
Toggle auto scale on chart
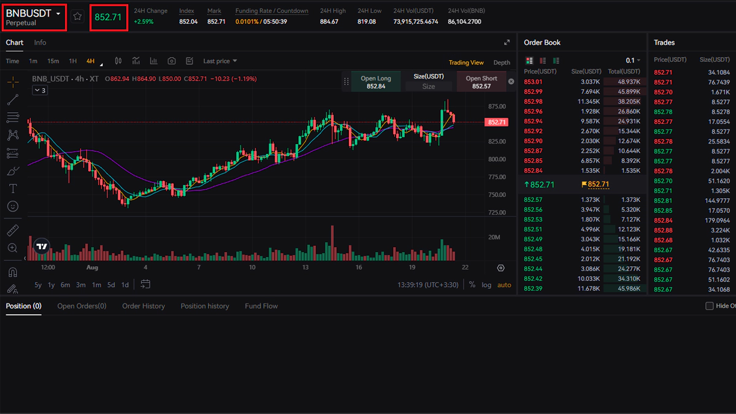(504, 285)
